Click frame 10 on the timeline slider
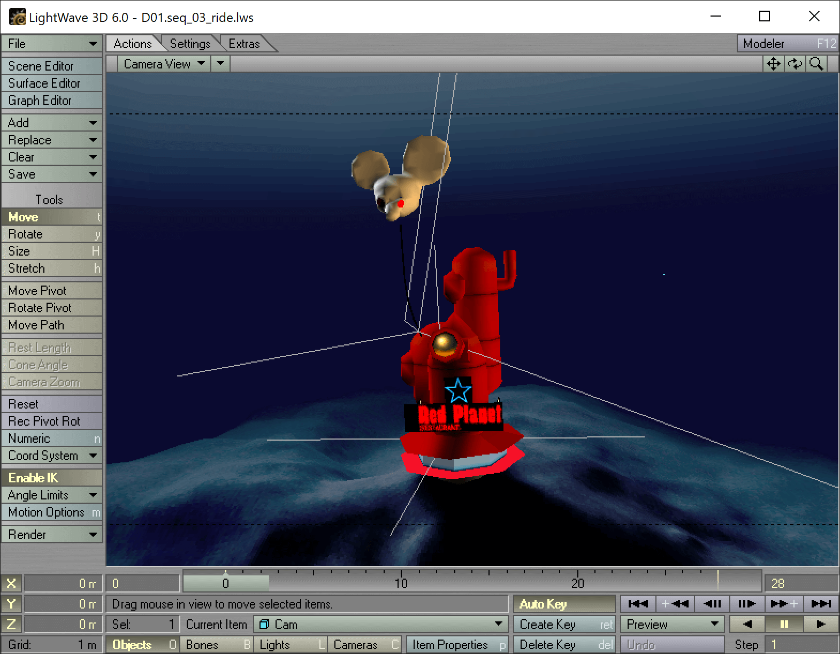 click(401, 583)
